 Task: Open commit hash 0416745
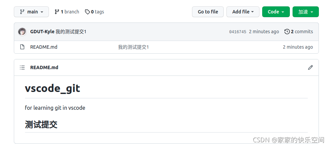238,32
